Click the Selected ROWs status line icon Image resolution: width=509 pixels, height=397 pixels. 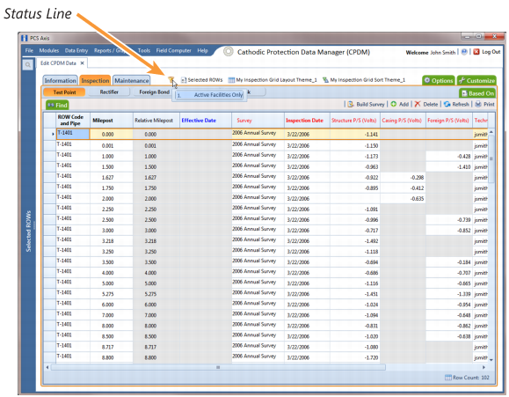coord(184,80)
